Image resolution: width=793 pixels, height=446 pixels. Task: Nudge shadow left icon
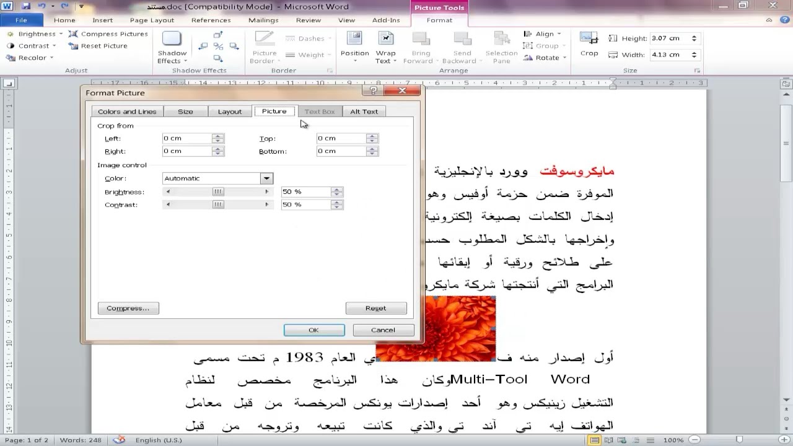pos(203,46)
